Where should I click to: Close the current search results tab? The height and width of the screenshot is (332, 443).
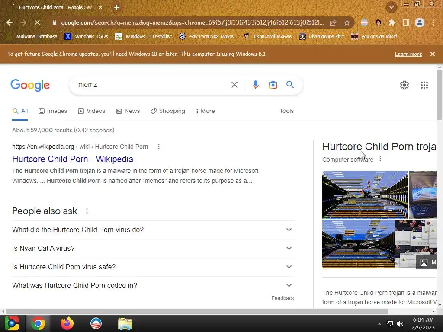100,7
